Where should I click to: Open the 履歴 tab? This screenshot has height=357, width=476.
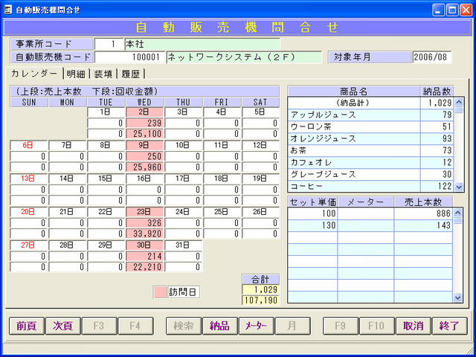pos(131,74)
